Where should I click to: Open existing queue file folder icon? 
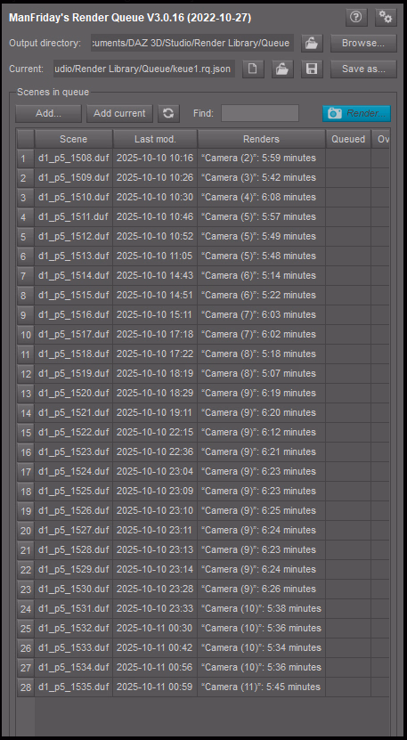[x=282, y=69]
